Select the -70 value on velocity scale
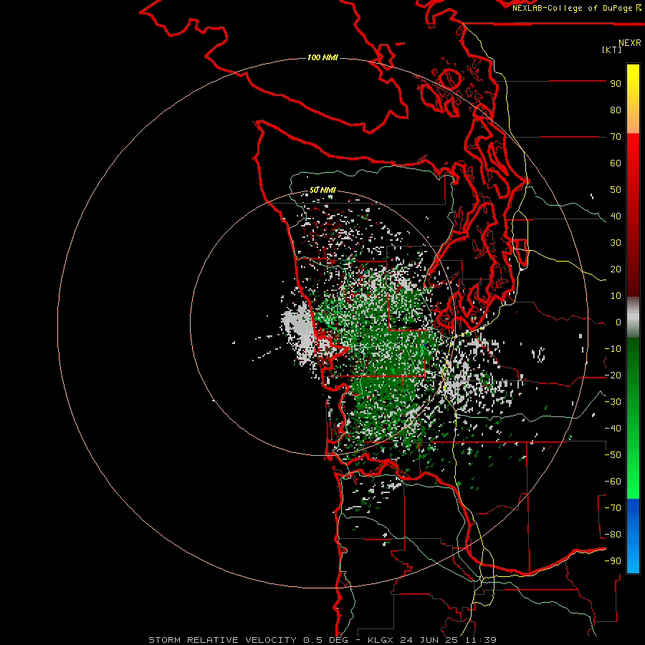The height and width of the screenshot is (645, 645). coord(613,508)
